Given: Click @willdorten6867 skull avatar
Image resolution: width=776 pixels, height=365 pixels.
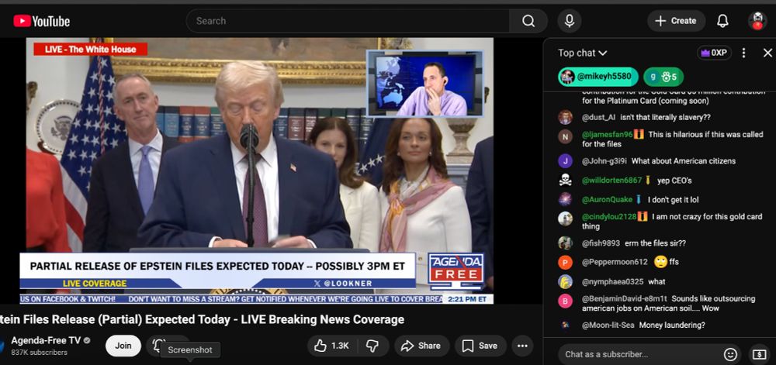Looking at the screenshot, I should coord(565,181).
